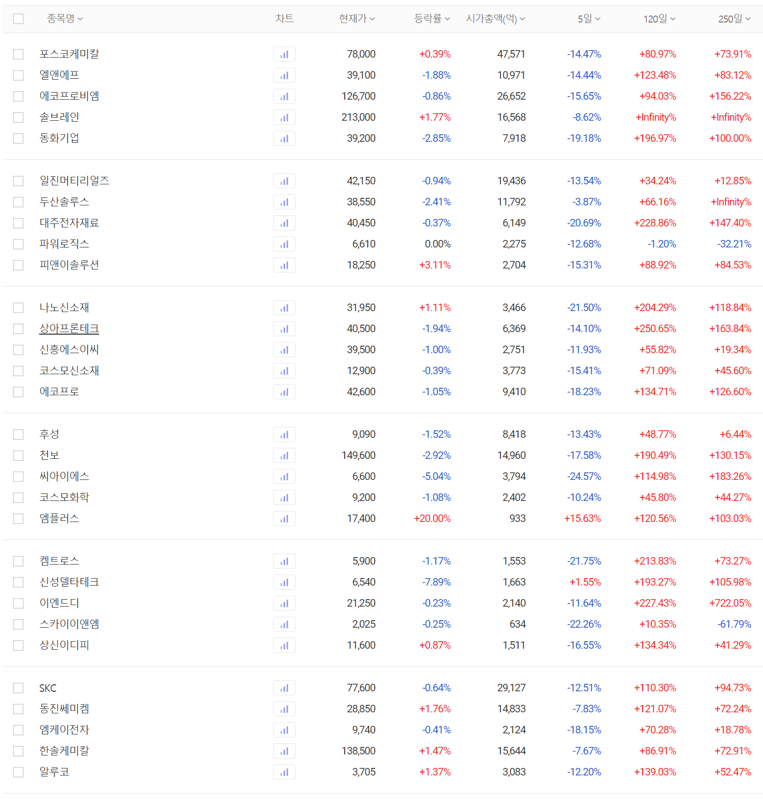Viewport: 763px width, 799px height.
Task: Click 엠플러스 change rate +20.00%
Action: 432,518
